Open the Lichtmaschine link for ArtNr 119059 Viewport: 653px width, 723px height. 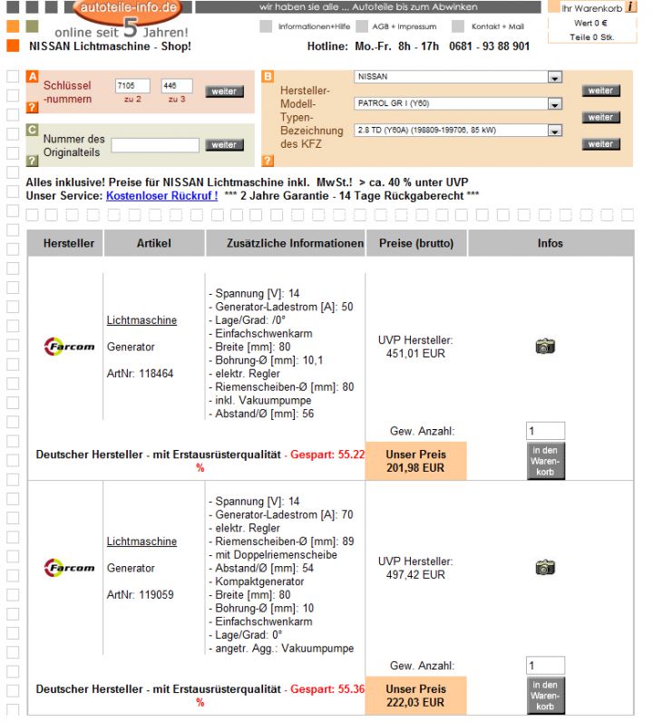[141, 542]
